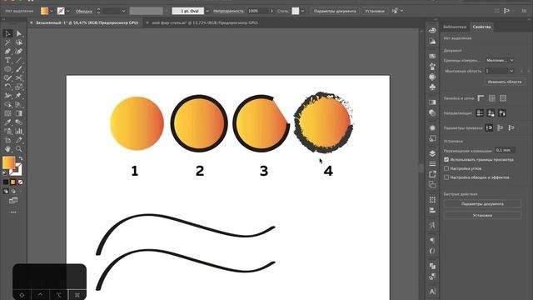Click 'Параметры документа' in top control bar
533x300 pixels.
pyautogui.click(x=335, y=11)
